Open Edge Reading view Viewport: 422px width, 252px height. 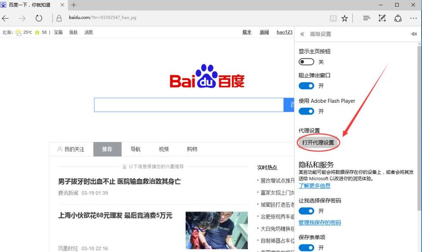pos(333,18)
